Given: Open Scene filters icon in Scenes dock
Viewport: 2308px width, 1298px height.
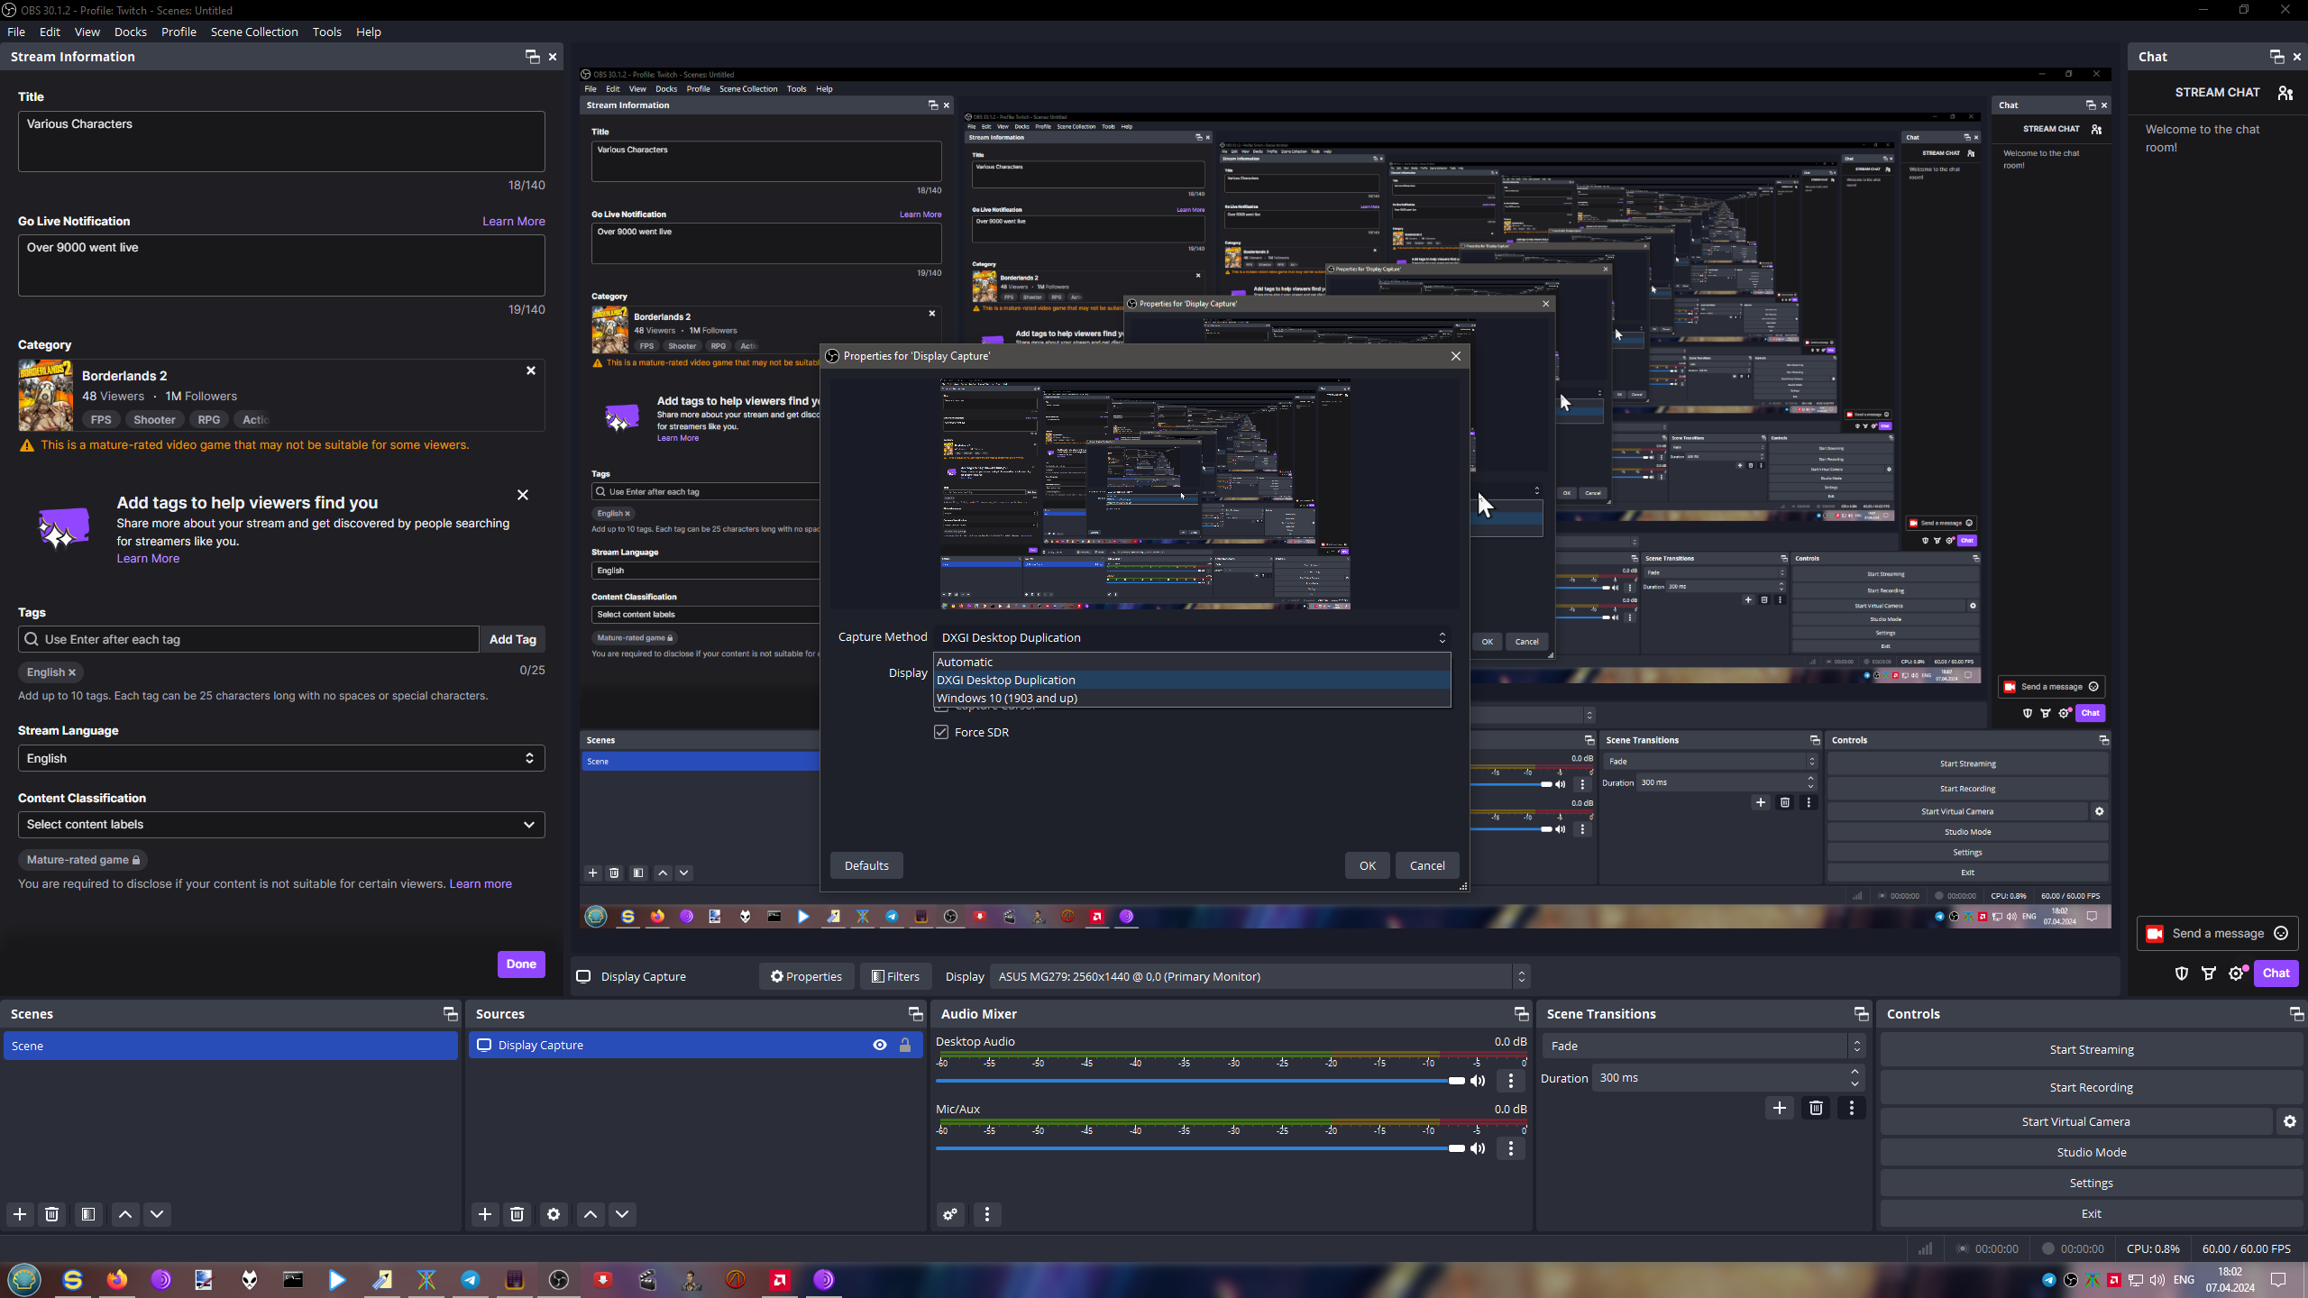Looking at the screenshot, I should click(x=88, y=1214).
